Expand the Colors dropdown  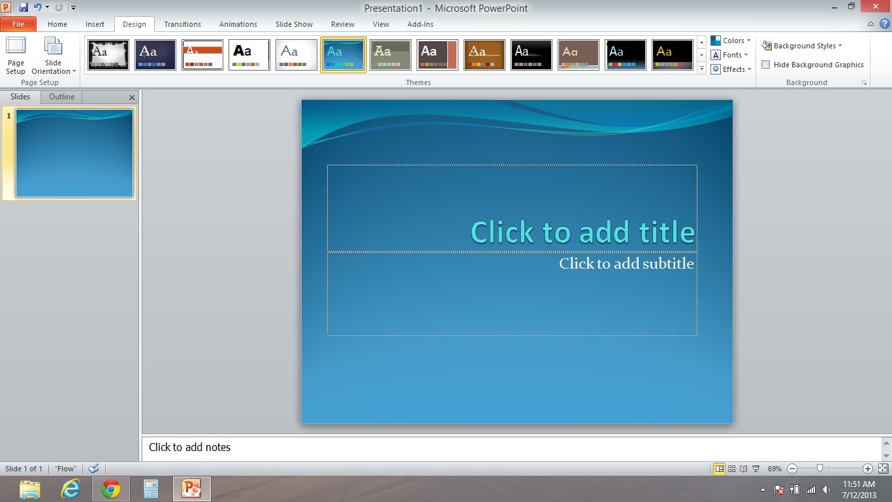(x=731, y=41)
